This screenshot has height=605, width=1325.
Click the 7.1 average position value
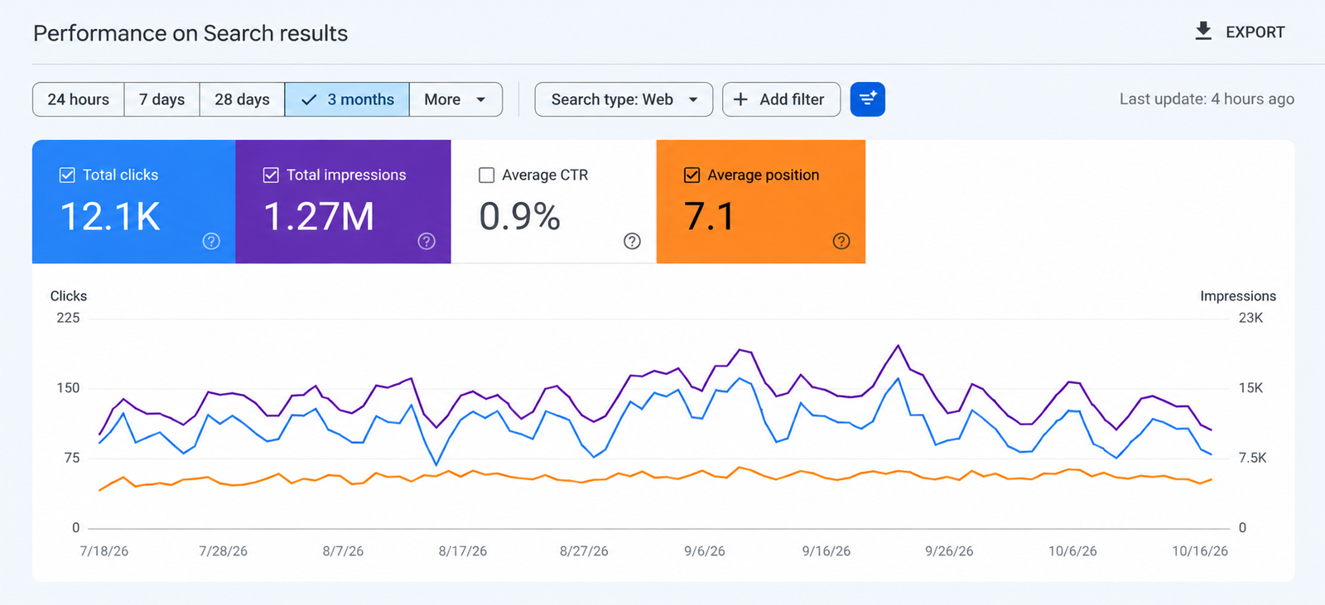pos(710,217)
